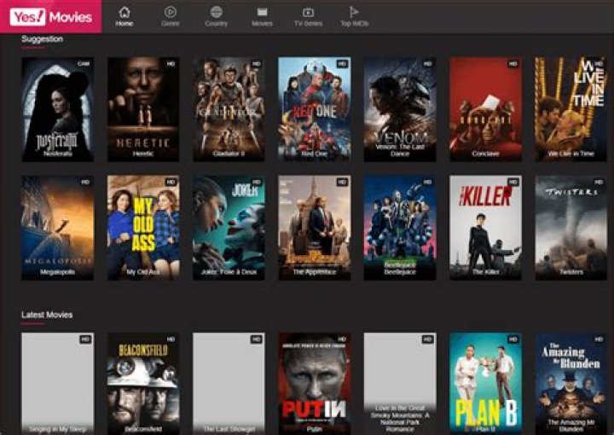Click the HD badge on Singing in My Sleep

click(85, 339)
